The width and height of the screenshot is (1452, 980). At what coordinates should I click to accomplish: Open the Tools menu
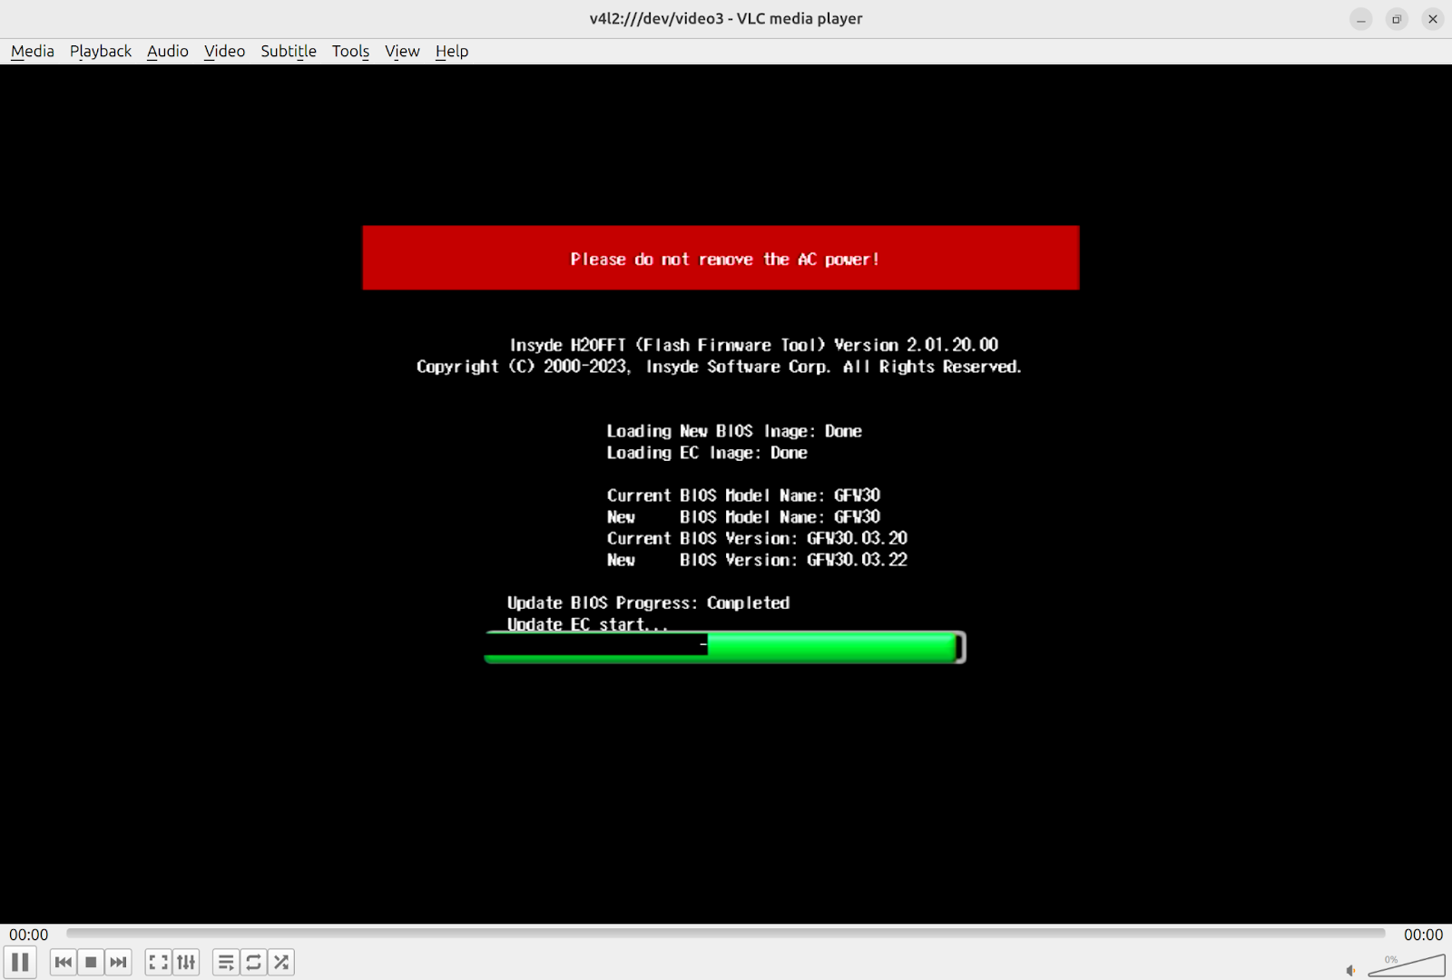(x=350, y=51)
